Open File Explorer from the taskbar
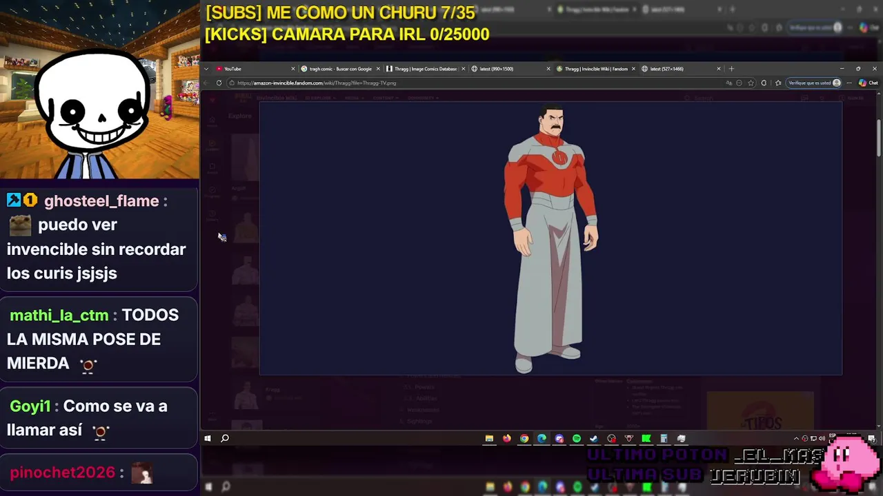This screenshot has height=496, width=883. pos(489,438)
